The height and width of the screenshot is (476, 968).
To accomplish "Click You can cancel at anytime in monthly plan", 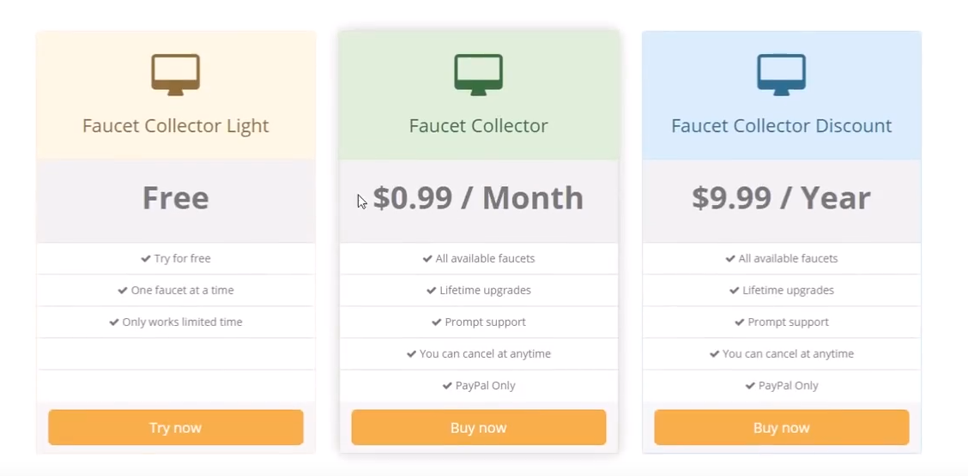I will (x=485, y=353).
